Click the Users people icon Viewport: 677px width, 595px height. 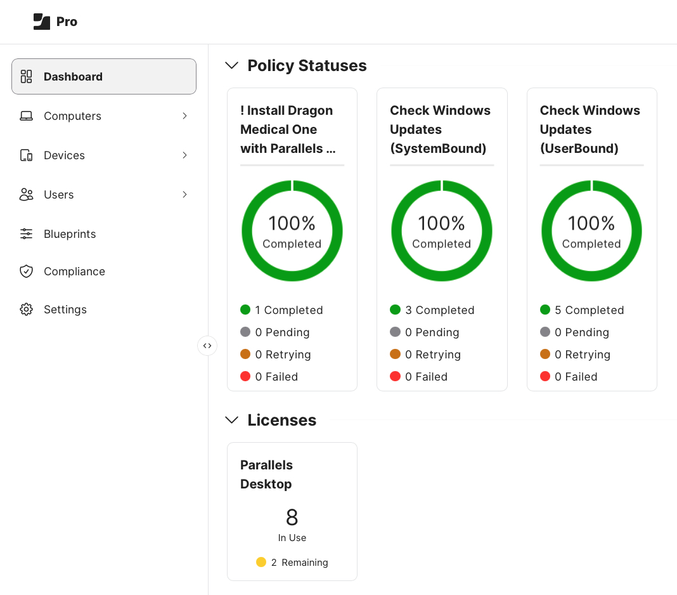click(x=26, y=195)
